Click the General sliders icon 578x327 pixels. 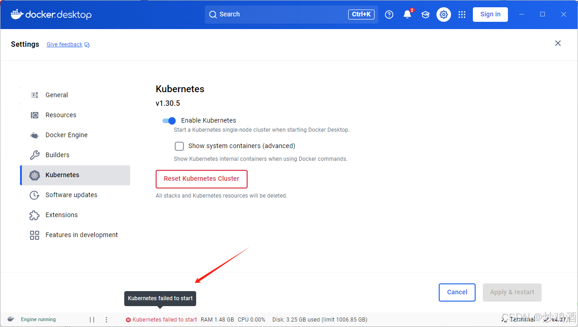pyautogui.click(x=35, y=95)
